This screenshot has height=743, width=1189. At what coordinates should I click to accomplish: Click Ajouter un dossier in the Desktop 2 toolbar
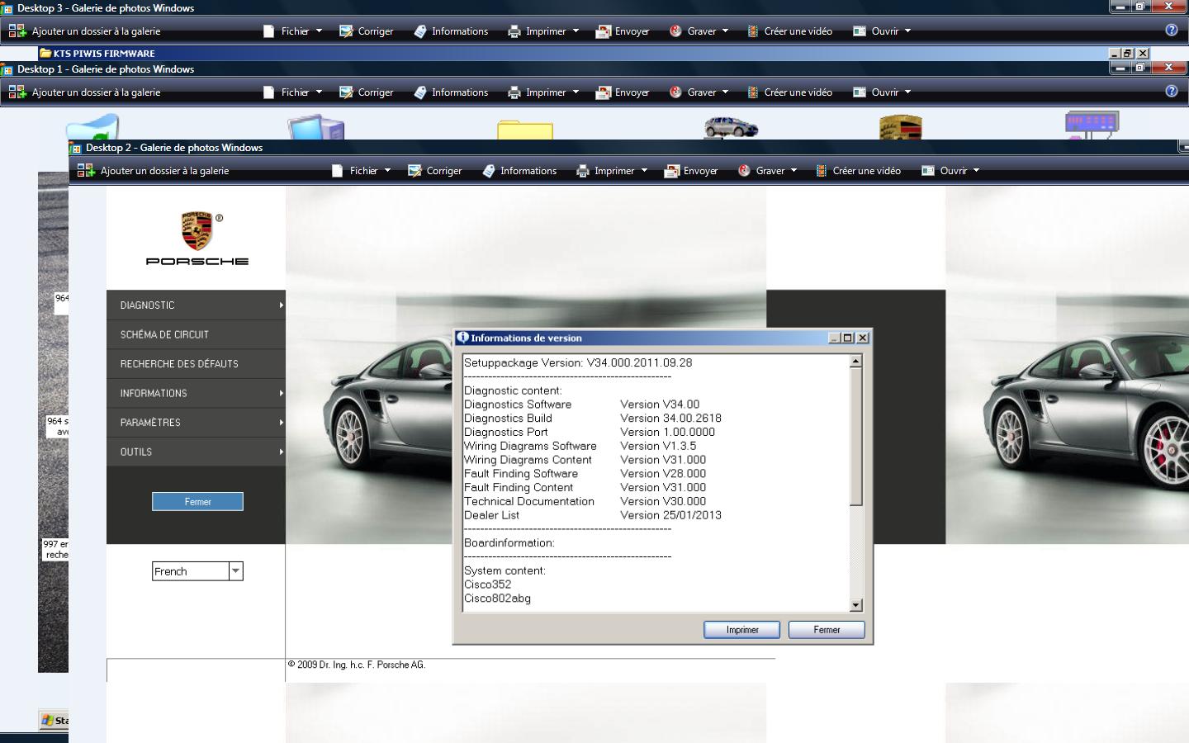tap(153, 171)
